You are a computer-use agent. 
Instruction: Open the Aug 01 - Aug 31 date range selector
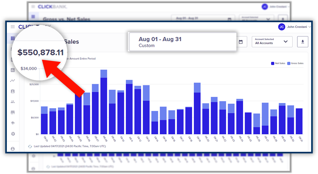click(x=183, y=42)
